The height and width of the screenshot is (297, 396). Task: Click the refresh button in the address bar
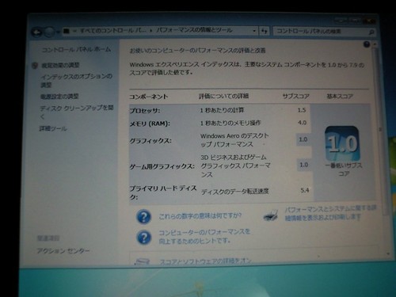265,31
